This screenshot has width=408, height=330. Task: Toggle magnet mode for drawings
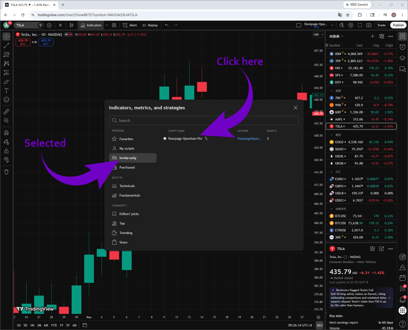6,133
